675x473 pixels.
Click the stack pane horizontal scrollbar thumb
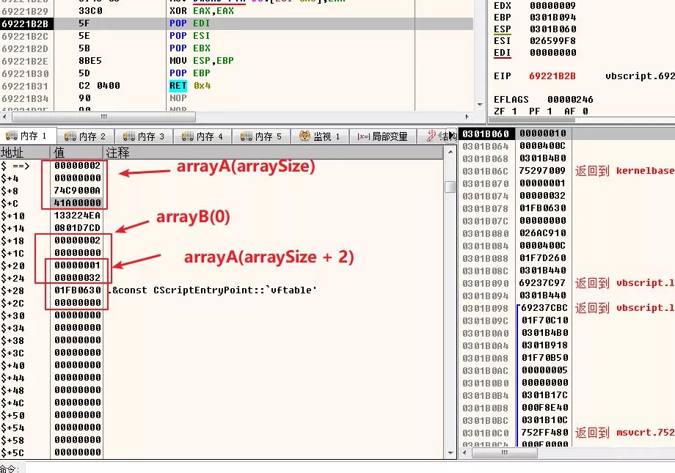pyautogui.click(x=505, y=452)
